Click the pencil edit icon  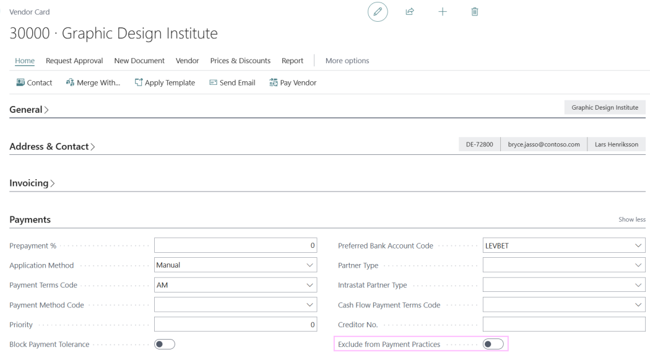click(378, 12)
